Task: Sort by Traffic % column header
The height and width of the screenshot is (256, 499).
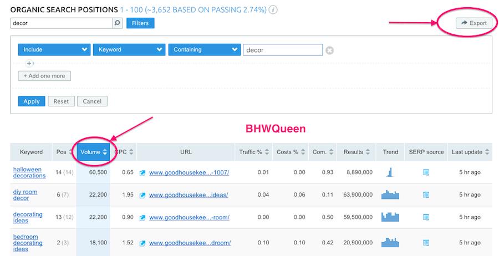Action: [x=254, y=152]
